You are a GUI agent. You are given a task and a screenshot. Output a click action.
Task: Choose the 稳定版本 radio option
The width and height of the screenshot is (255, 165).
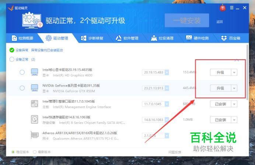(x=13, y=152)
